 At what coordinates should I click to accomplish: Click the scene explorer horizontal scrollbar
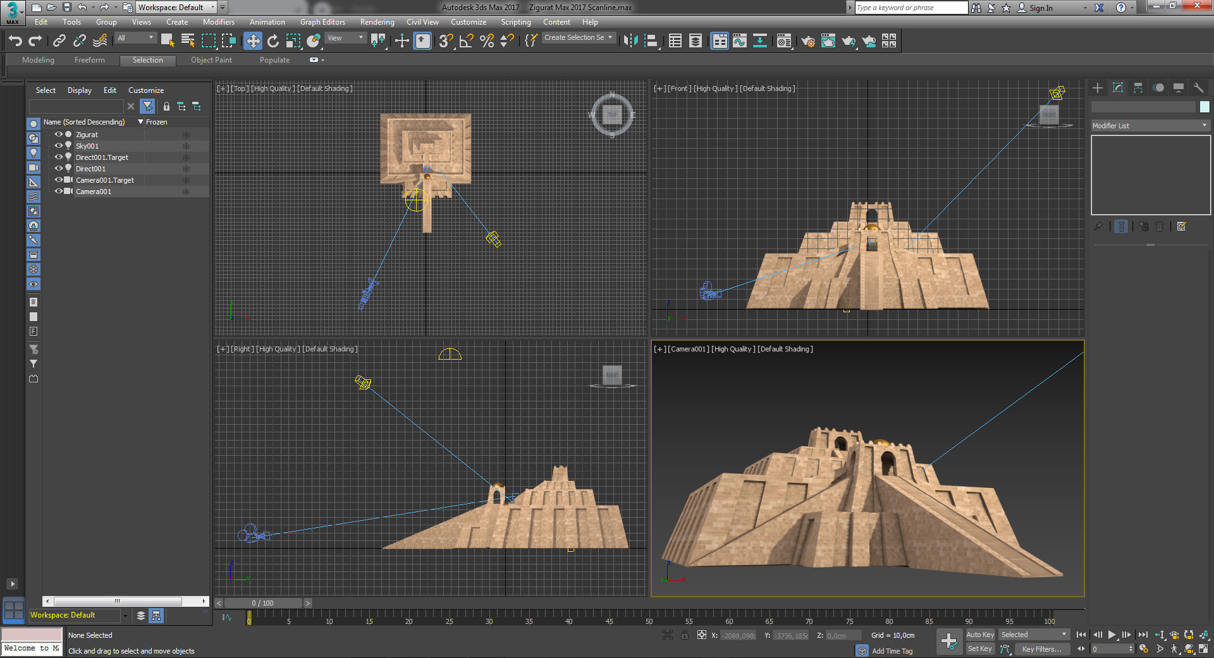click(x=118, y=601)
